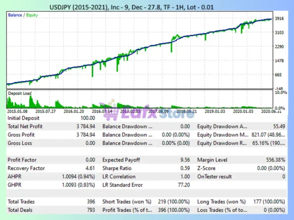
Task: Click the LR Correlation label
Action: click(x=119, y=176)
